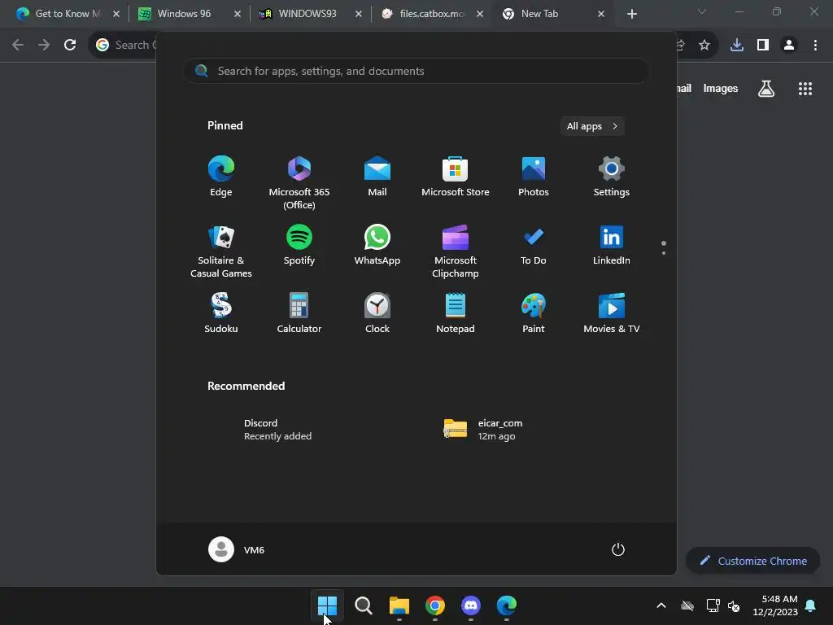
Task: Open Chrome tab search chevron
Action: pos(702,11)
